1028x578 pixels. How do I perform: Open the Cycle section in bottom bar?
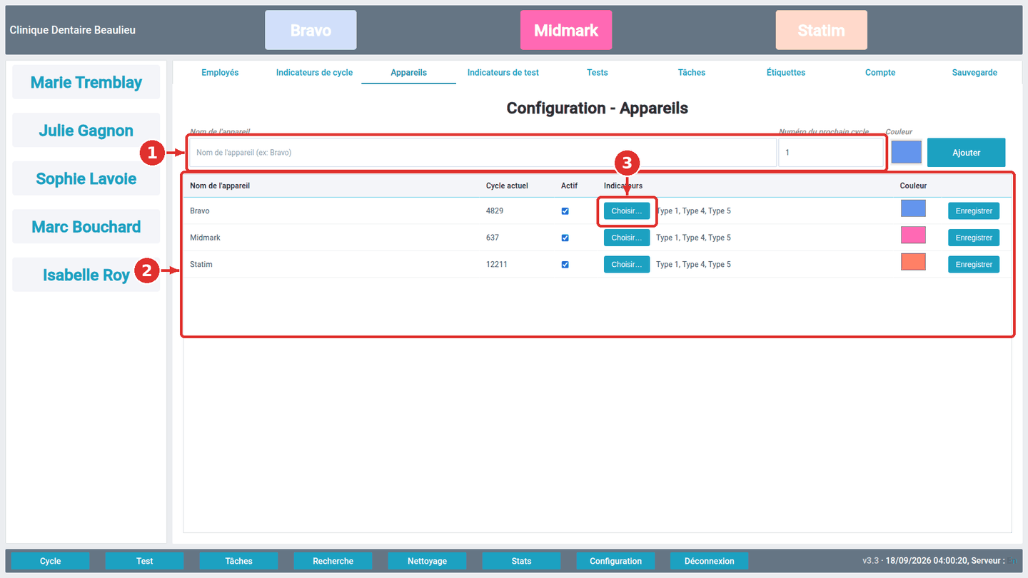(51, 561)
